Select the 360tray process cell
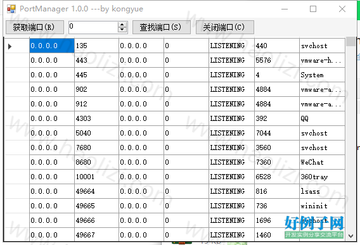This screenshot has height=245, width=360. point(322,177)
